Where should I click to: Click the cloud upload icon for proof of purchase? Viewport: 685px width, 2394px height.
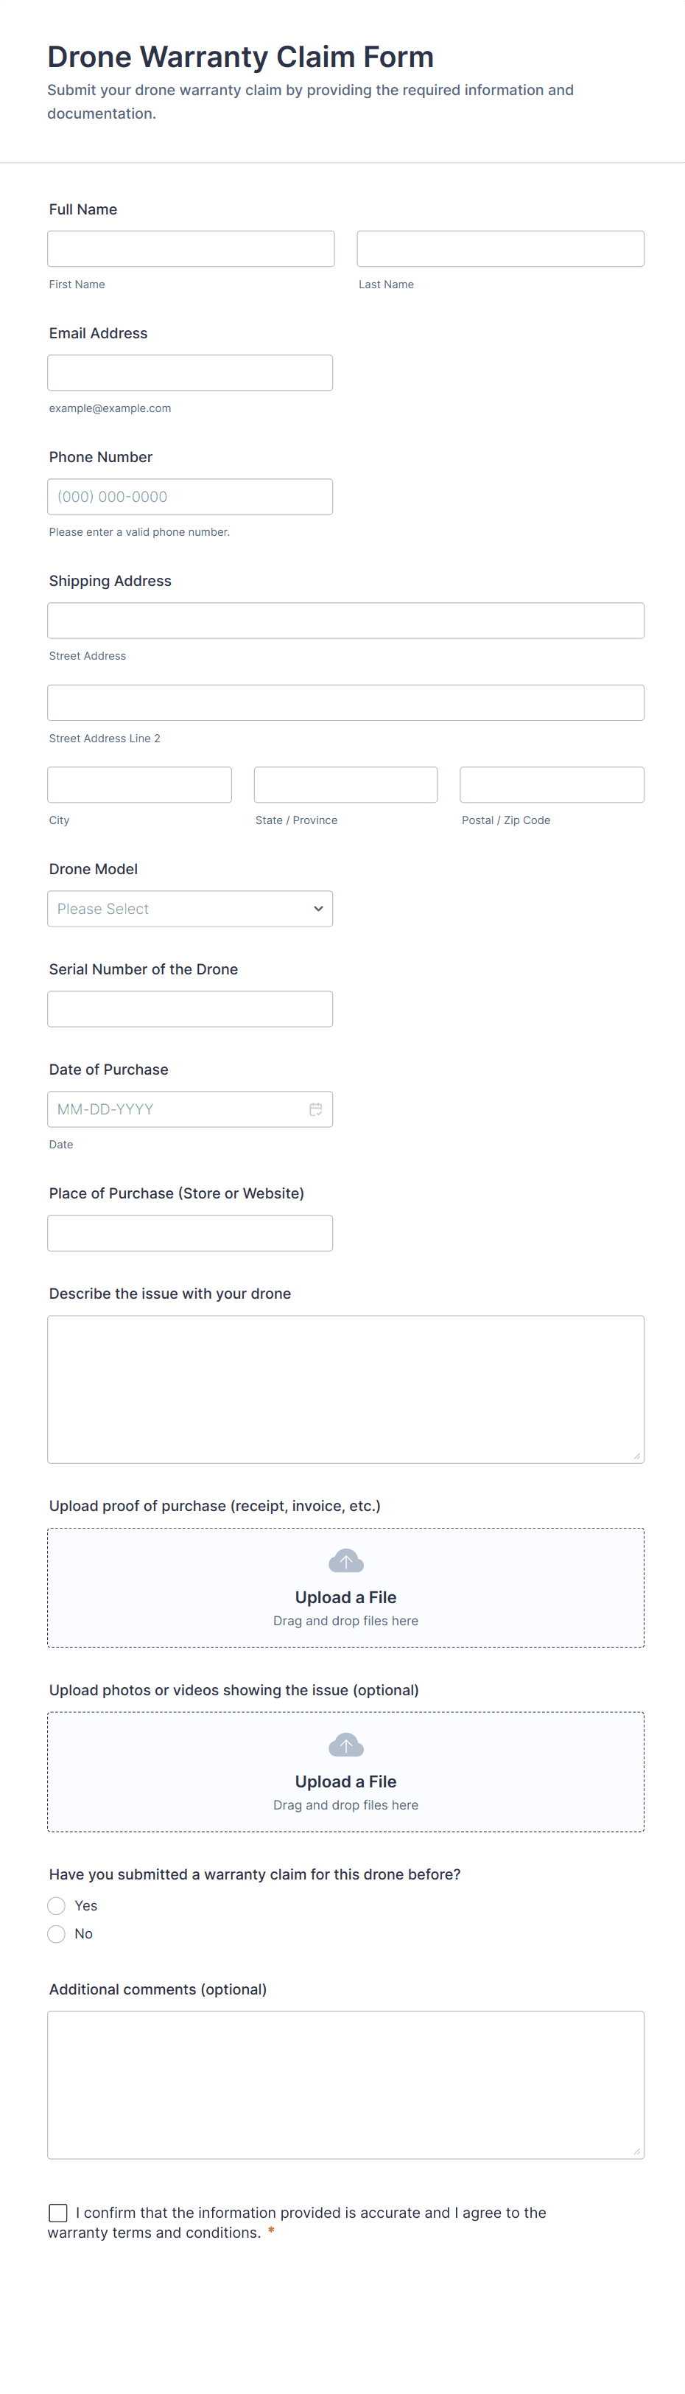pyautogui.click(x=345, y=1561)
